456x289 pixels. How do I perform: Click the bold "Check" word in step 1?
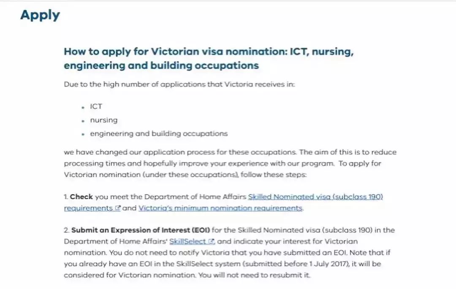click(x=81, y=197)
